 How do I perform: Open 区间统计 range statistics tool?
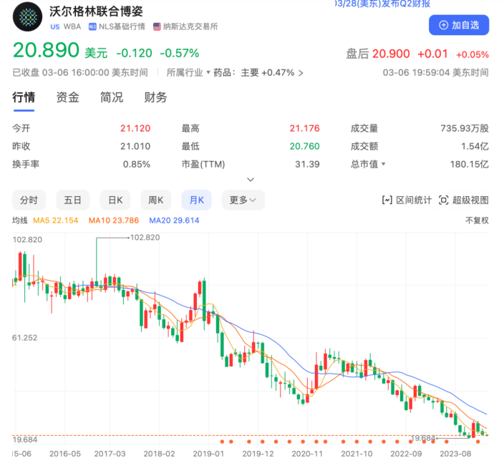pos(407,200)
